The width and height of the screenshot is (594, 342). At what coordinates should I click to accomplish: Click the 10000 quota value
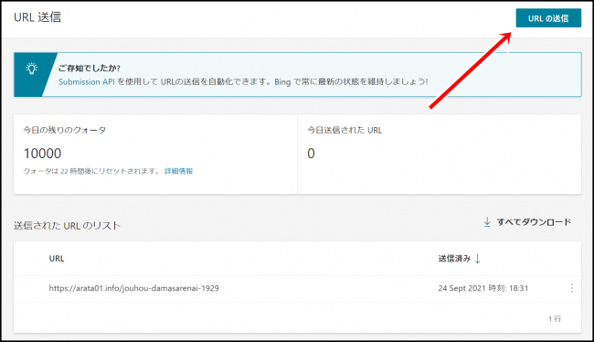[42, 154]
